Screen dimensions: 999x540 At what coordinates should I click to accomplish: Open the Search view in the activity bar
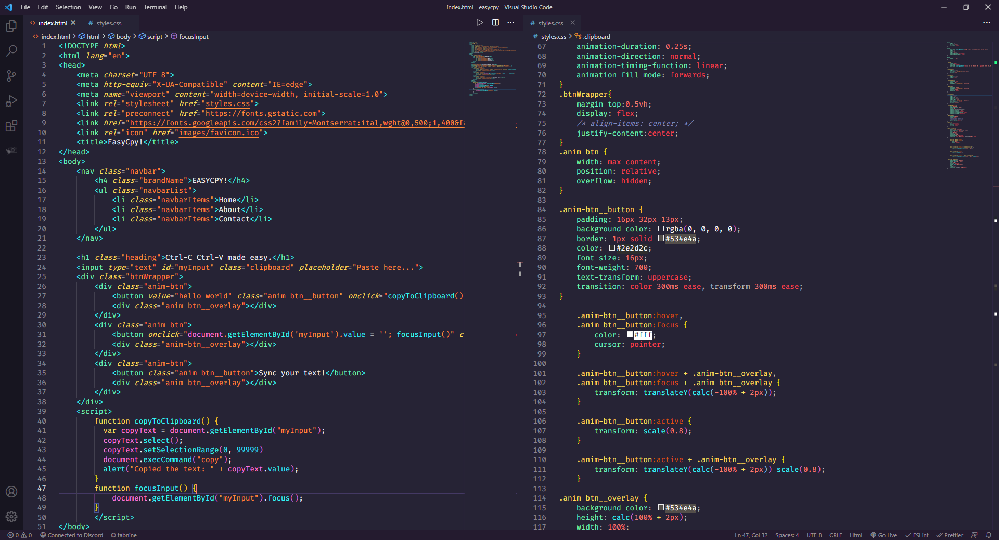(11, 51)
